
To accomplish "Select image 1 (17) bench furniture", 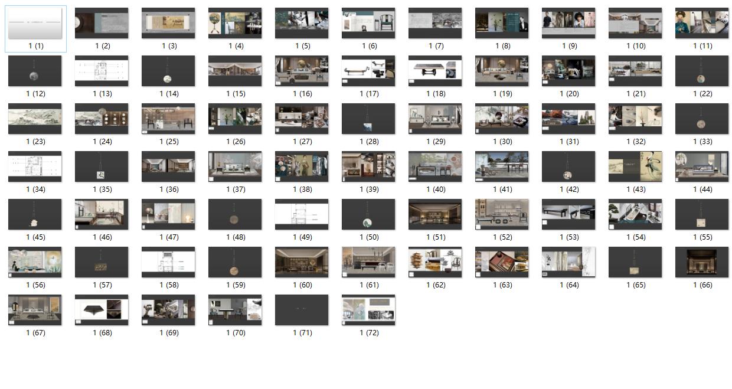I will coord(368,71).
